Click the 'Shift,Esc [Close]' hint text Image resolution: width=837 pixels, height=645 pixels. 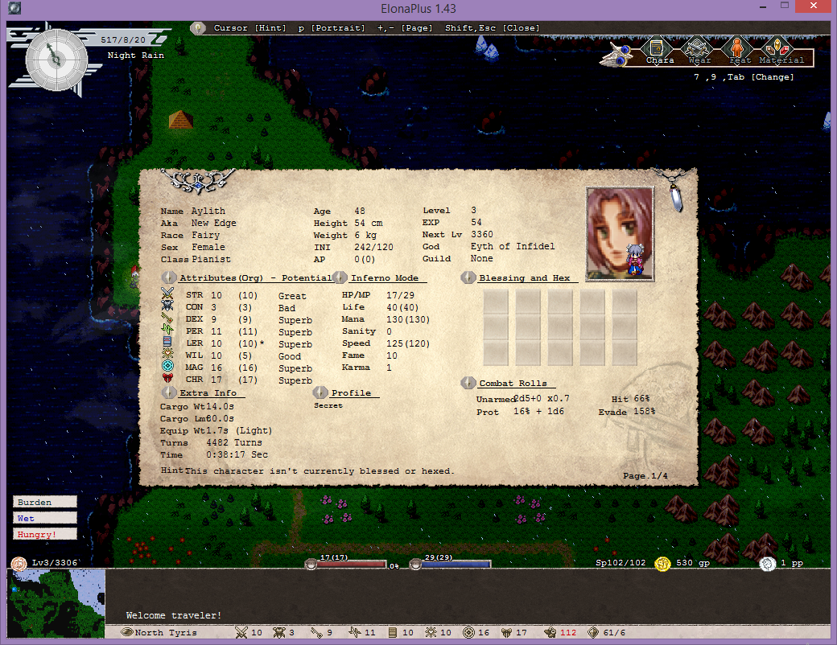point(493,27)
